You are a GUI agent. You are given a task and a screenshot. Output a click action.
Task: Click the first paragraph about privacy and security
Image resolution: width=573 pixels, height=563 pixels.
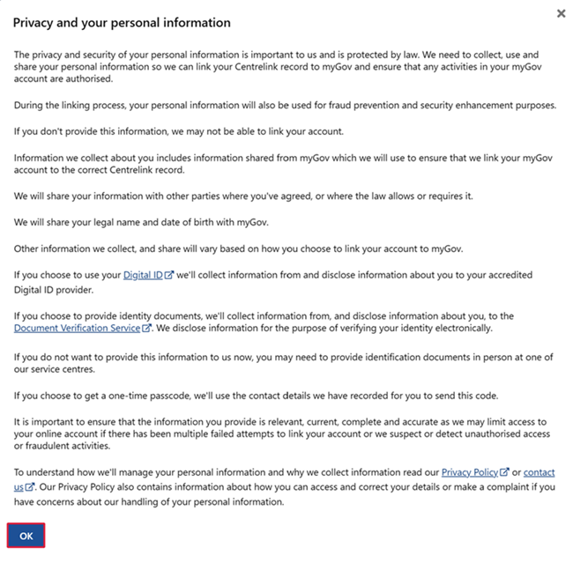(x=282, y=67)
